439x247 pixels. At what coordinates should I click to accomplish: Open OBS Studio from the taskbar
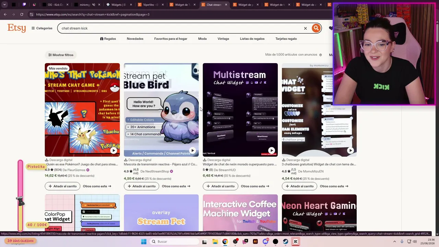(x=235, y=242)
